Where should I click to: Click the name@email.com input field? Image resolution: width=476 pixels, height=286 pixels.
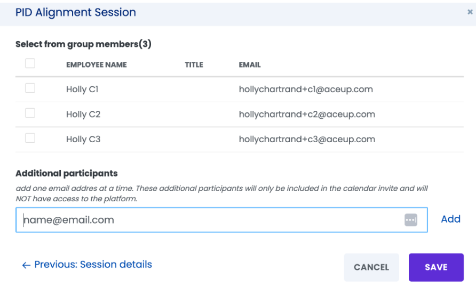(221, 220)
